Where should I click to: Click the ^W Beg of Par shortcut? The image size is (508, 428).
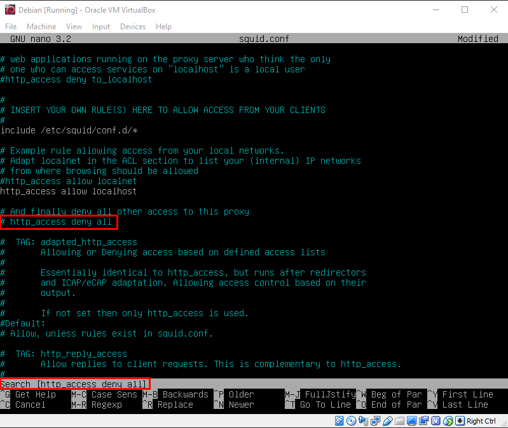tap(389, 394)
